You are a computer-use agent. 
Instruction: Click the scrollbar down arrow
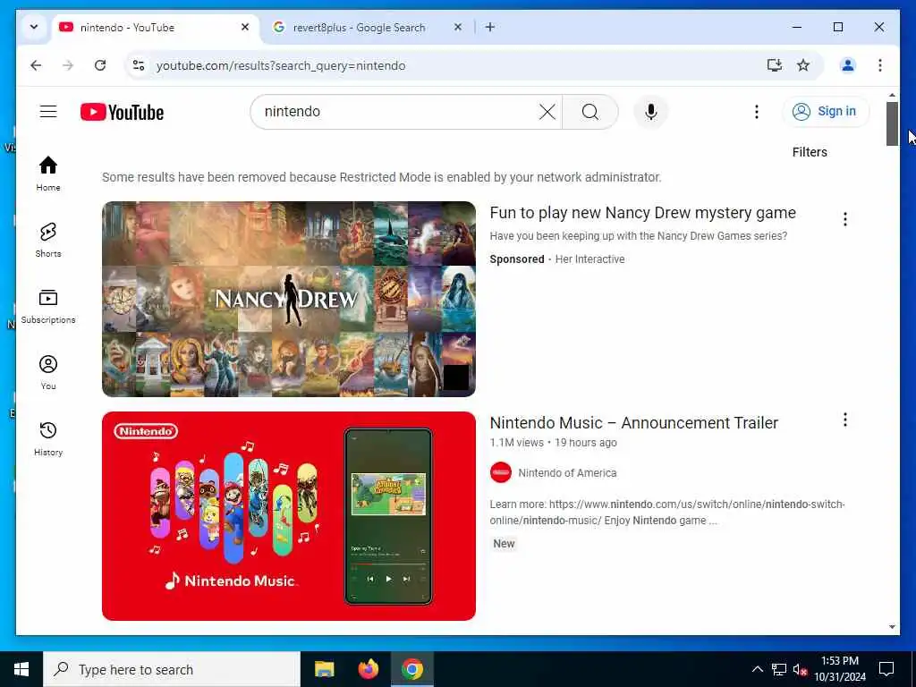(x=892, y=627)
